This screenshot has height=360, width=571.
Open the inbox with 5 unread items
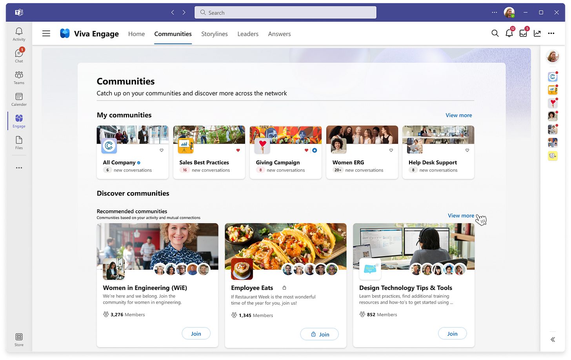point(523,34)
